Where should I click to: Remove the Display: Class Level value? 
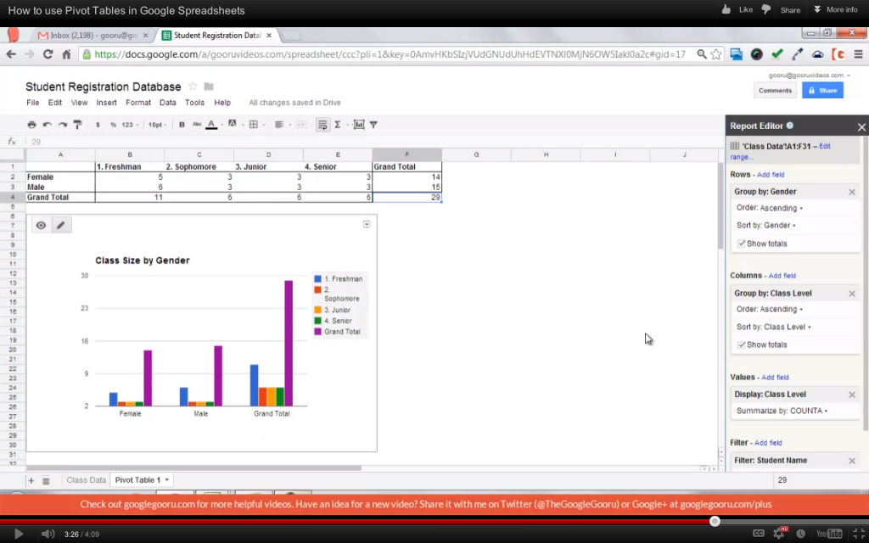click(x=852, y=395)
